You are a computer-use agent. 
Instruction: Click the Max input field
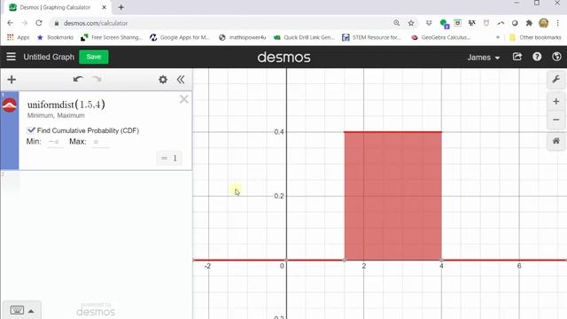[100, 142]
